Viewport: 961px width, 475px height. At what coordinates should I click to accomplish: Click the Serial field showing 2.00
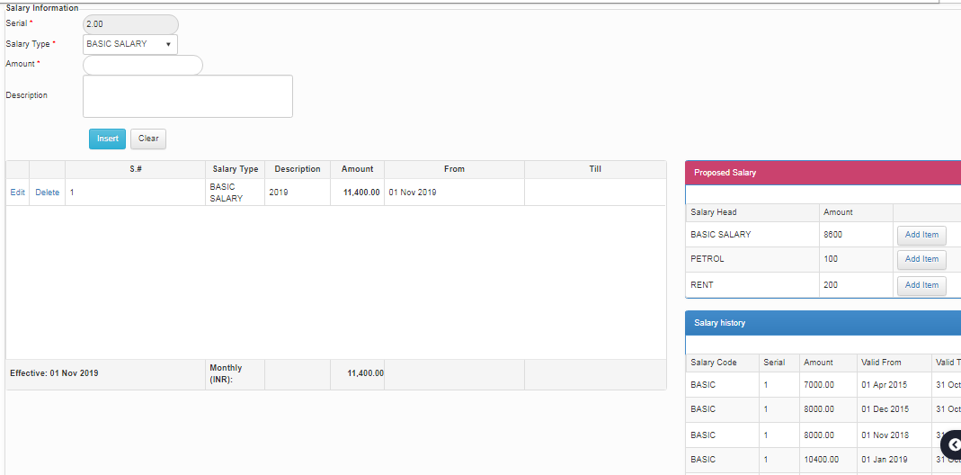pos(130,24)
